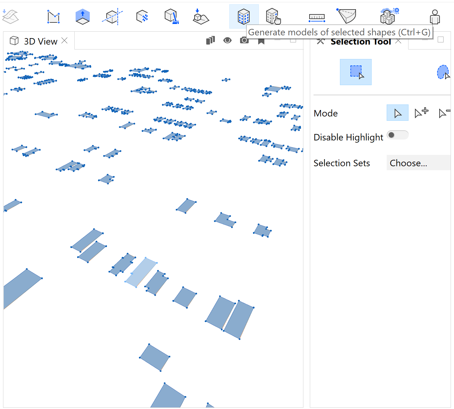Screen dimensions: 454x409
Task: Open the cross-section slicing tool
Action: [x=112, y=16]
